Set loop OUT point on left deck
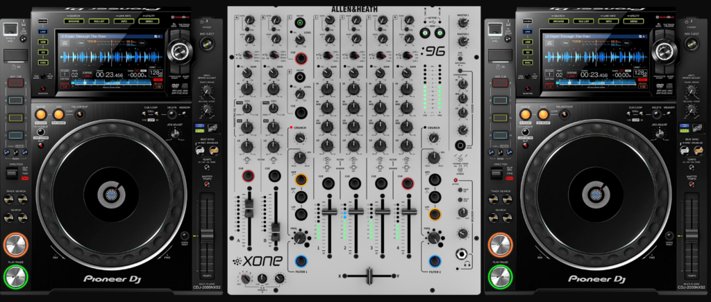 [x=58, y=114]
